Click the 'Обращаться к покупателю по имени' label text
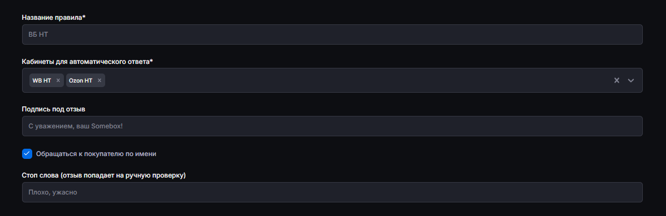 (x=97, y=154)
